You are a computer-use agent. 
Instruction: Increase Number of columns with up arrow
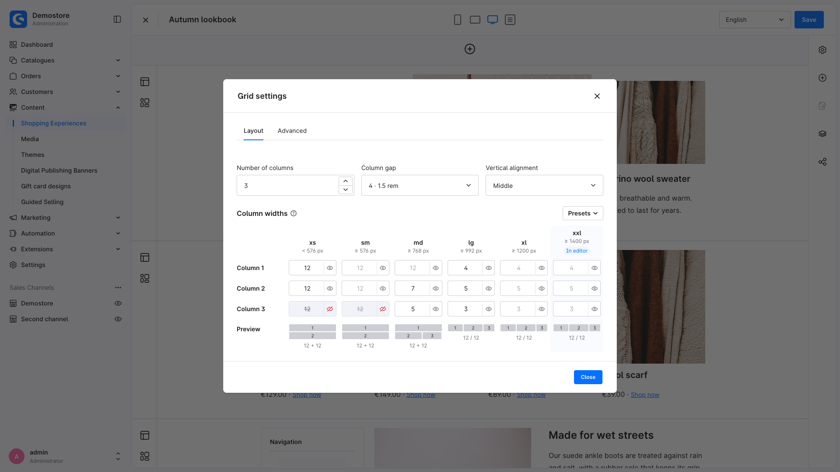pos(346,181)
